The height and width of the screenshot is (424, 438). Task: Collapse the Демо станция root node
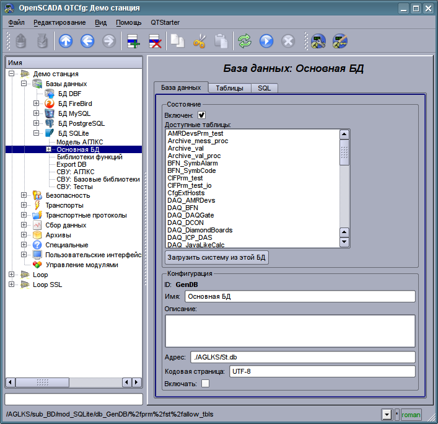11,74
